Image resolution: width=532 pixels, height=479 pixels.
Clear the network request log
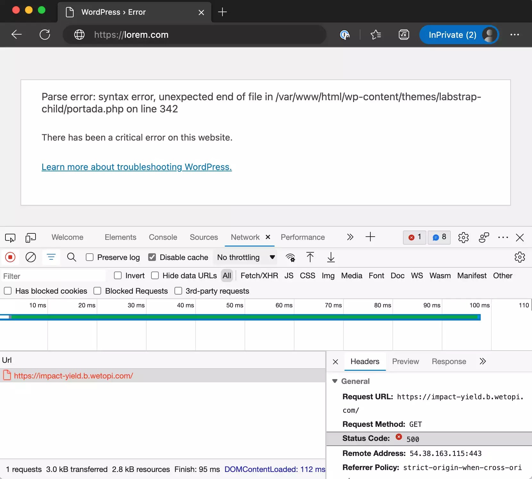[31, 257]
